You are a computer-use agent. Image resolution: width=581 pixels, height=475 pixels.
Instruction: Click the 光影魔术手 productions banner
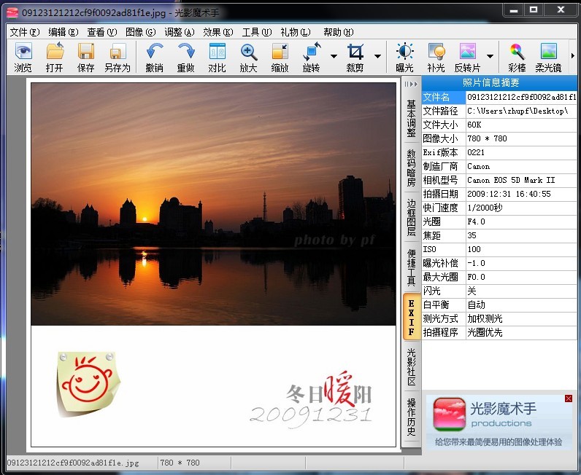(x=499, y=422)
